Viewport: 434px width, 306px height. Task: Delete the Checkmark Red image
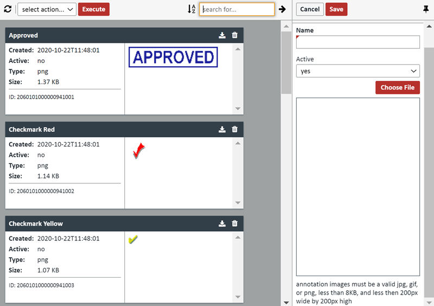tap(234, 130)
